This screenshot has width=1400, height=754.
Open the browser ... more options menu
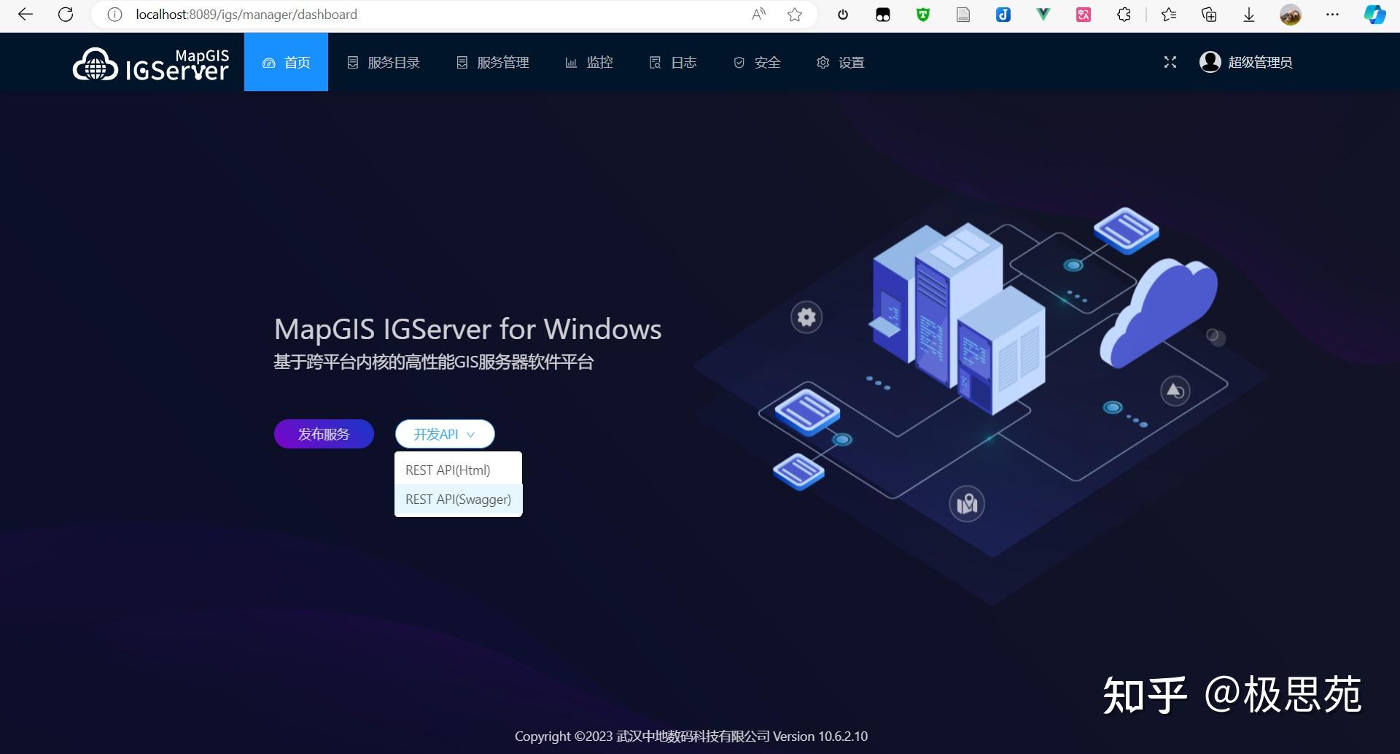point(1332,14)
